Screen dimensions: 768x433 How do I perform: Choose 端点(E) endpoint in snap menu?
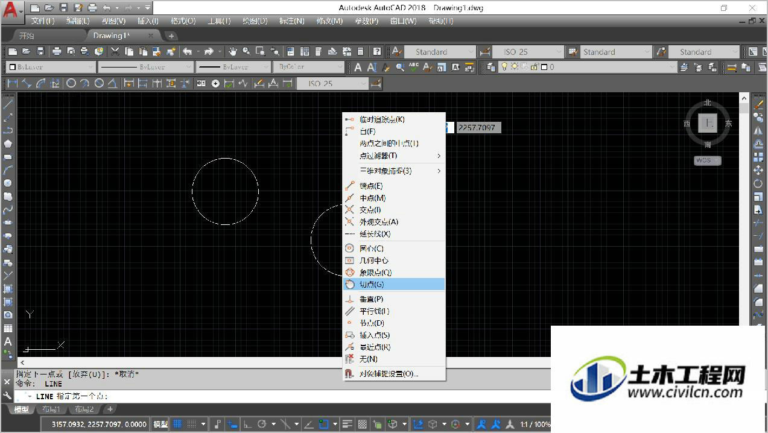point(394,186)
